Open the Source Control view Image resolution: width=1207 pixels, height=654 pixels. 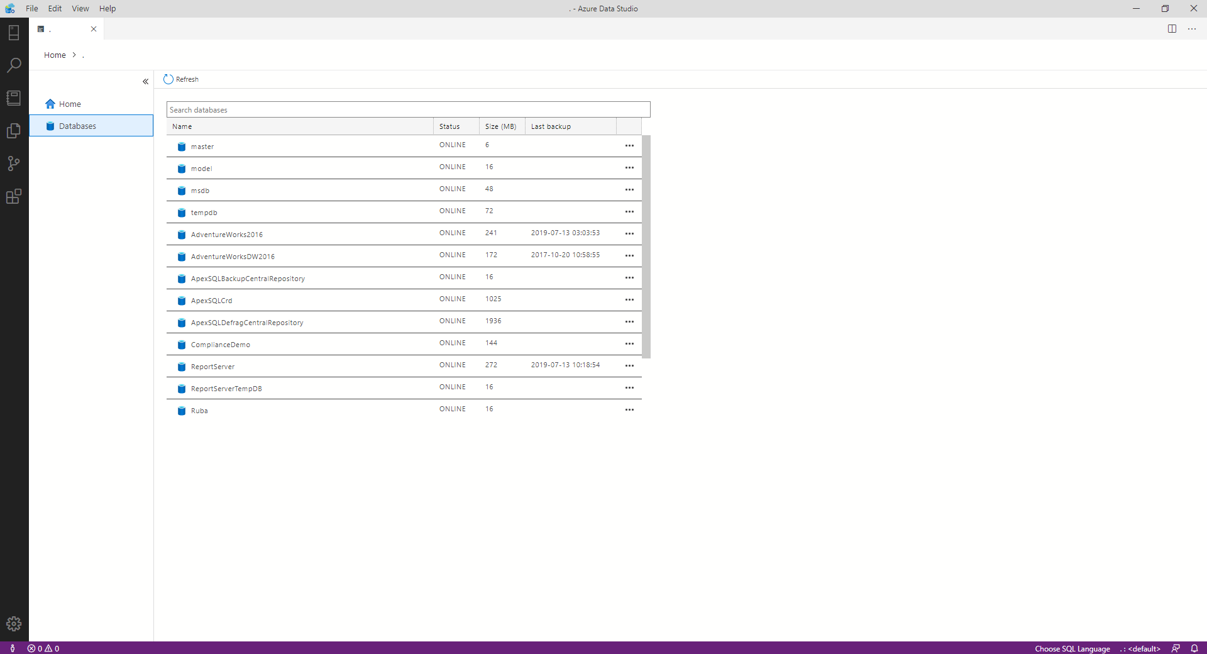click(x=14, y=163)
